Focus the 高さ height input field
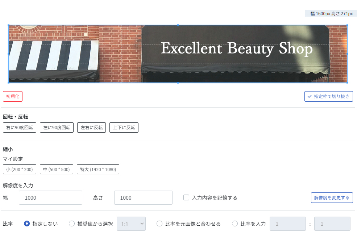Screen dimensions: 357x234 pos(143,197)
